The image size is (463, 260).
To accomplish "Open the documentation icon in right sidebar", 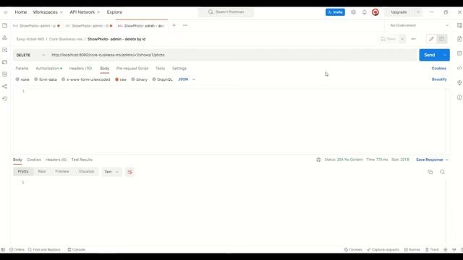I will [x=459, y=39].
